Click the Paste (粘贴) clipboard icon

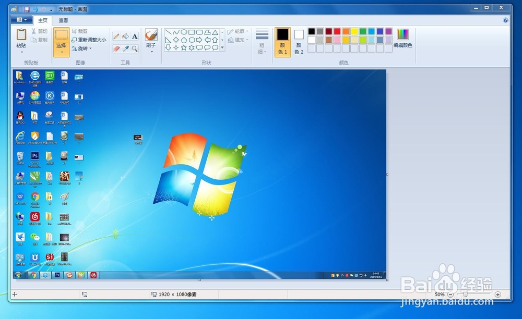pos(21,34)
